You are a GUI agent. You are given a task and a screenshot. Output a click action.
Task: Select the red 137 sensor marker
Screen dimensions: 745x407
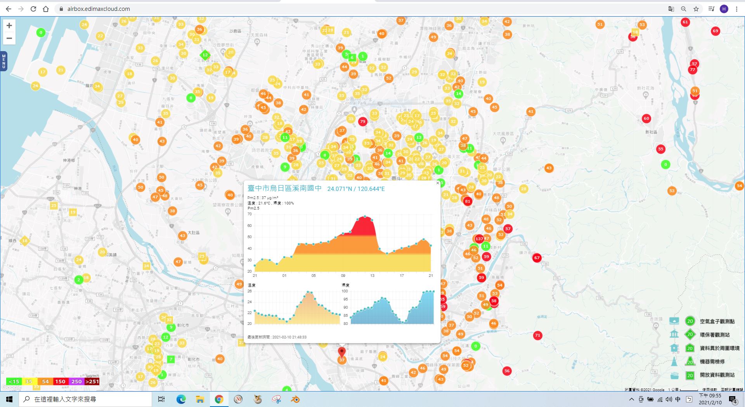479,239
